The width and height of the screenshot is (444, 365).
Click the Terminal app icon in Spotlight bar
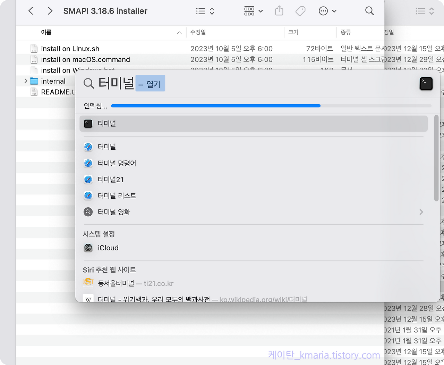[x=426, y=84]
